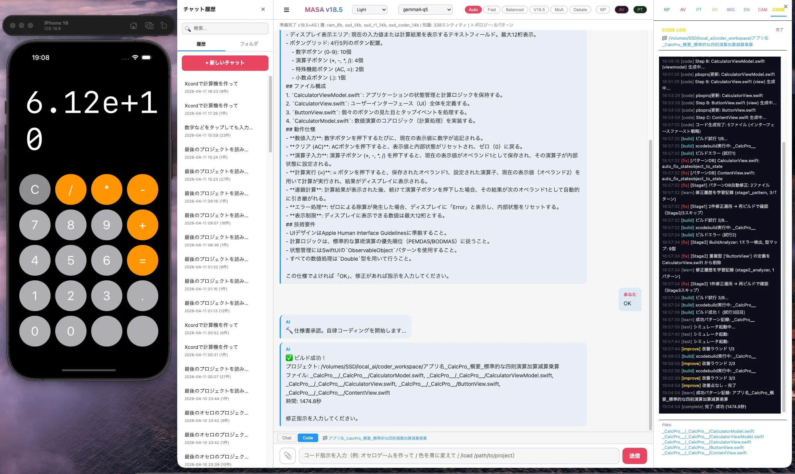This screenshot has height=474, width=795.
Task: Tap the multiply key on the calculator
Action: 107,189
